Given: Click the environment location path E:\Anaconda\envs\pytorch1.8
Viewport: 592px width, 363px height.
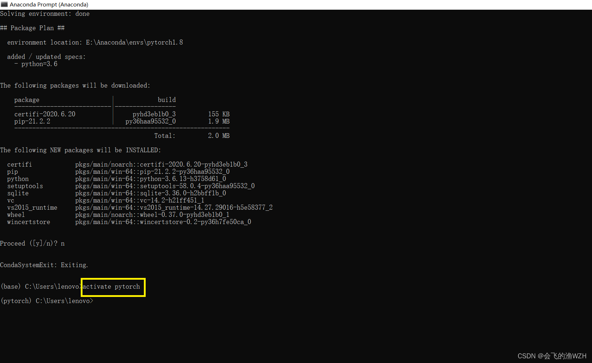Looking at the screenshot, I should (x=135, y=42).
